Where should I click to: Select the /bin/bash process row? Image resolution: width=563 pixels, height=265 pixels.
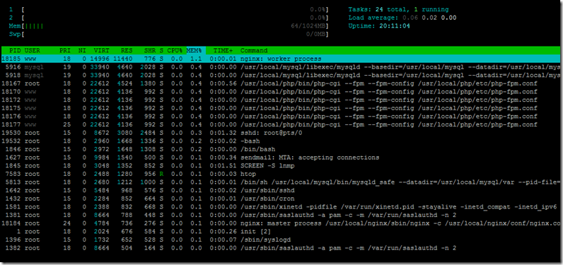281,150
